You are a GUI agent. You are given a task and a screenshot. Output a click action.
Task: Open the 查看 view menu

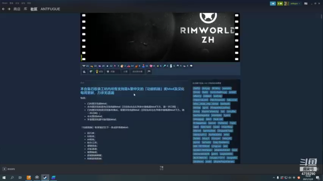(x=11, y=3)
